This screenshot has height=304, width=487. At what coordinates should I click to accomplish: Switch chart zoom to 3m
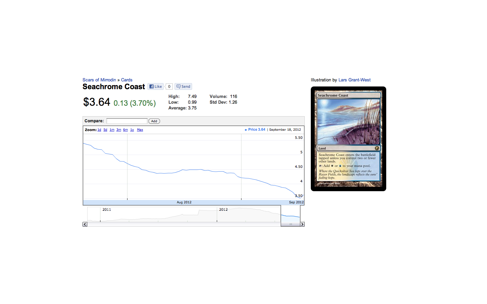tap(119, 130)
